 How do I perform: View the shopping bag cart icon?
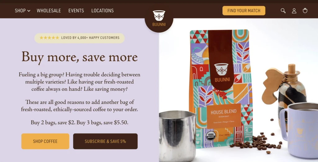[305, 11]
